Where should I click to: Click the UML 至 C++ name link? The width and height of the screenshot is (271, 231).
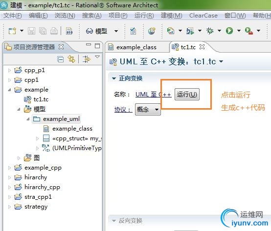tap(154, 95)
